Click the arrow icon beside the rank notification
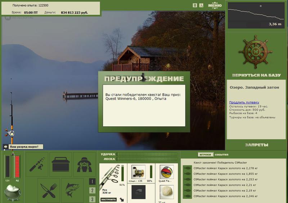Image resolution: width=288 pixels, height=203 pixels. pos(6,146)
